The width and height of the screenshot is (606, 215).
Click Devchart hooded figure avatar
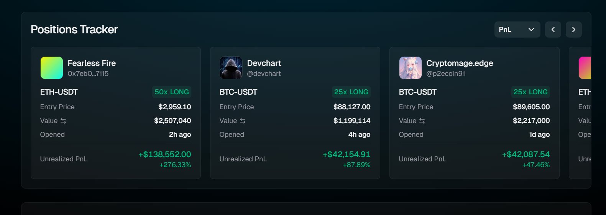(231, 68)
